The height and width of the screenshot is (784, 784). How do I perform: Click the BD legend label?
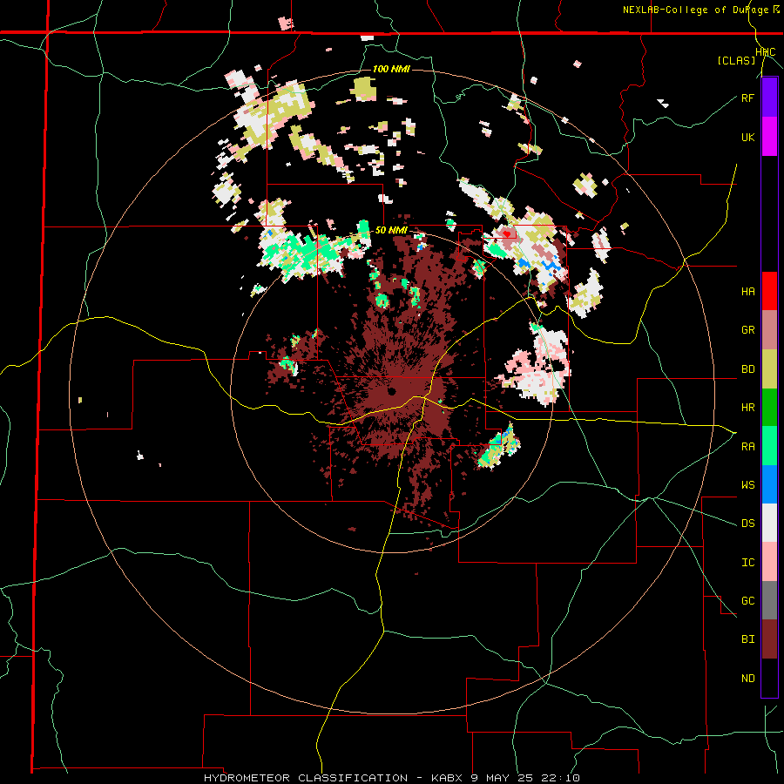(x=747, y=369)
